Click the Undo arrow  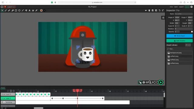point(159,11)
